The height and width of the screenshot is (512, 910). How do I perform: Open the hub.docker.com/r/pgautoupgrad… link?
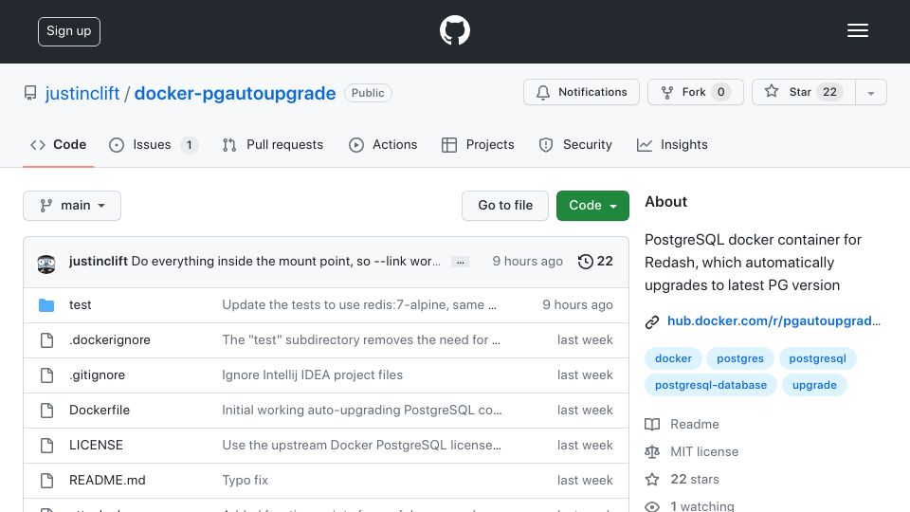tap(773, 321)
